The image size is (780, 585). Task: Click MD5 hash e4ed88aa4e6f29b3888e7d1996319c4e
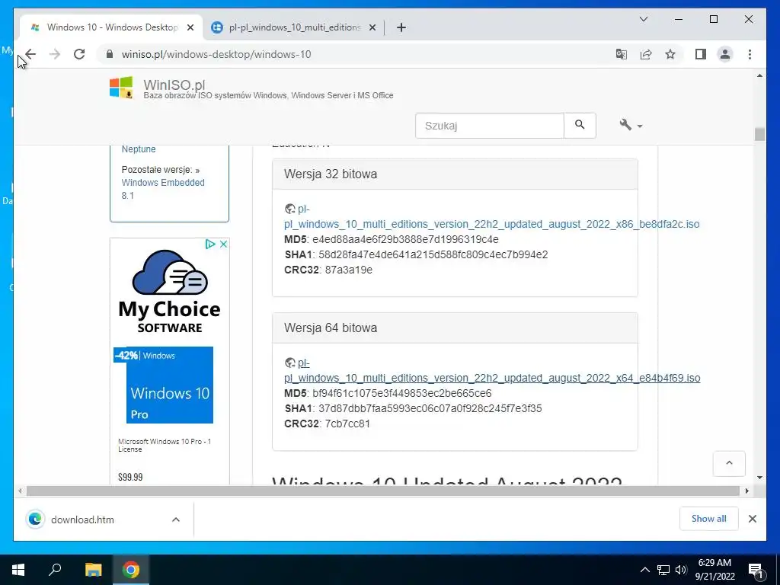(405, 239)
